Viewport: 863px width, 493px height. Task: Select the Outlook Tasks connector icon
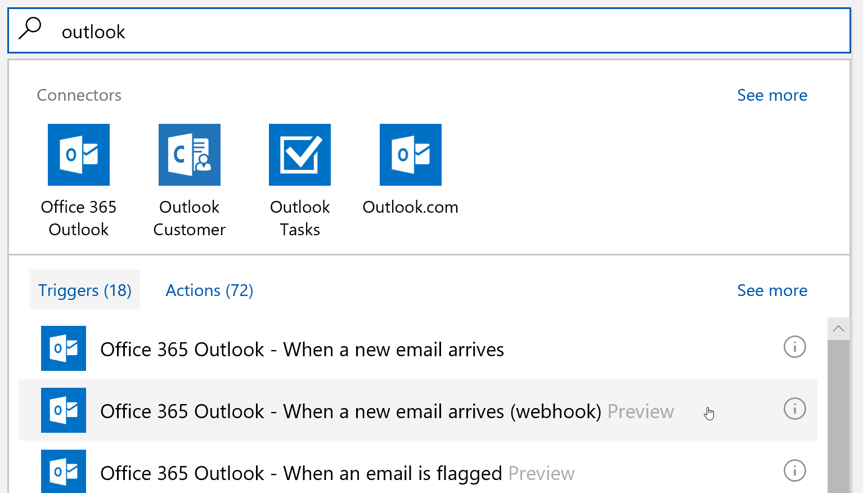[299, 154]
